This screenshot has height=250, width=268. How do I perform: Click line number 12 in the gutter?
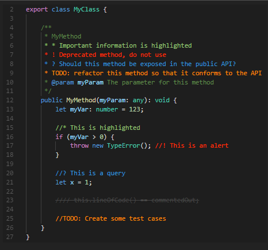tap(10, 100)
